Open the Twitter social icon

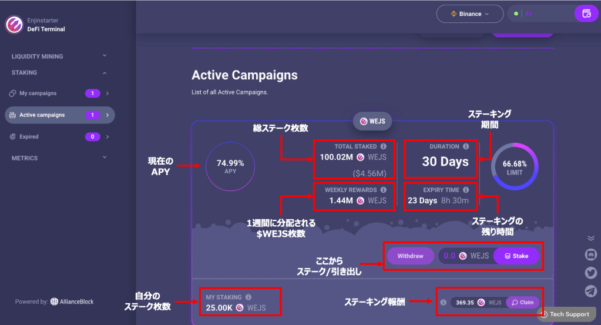(x=591, y=273)
